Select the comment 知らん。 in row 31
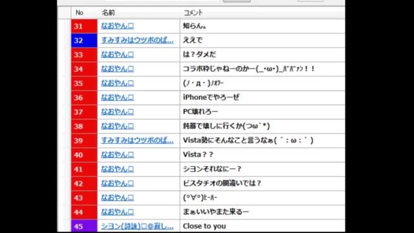This screenshot has height=233, width=414. [x=195, y=26]
